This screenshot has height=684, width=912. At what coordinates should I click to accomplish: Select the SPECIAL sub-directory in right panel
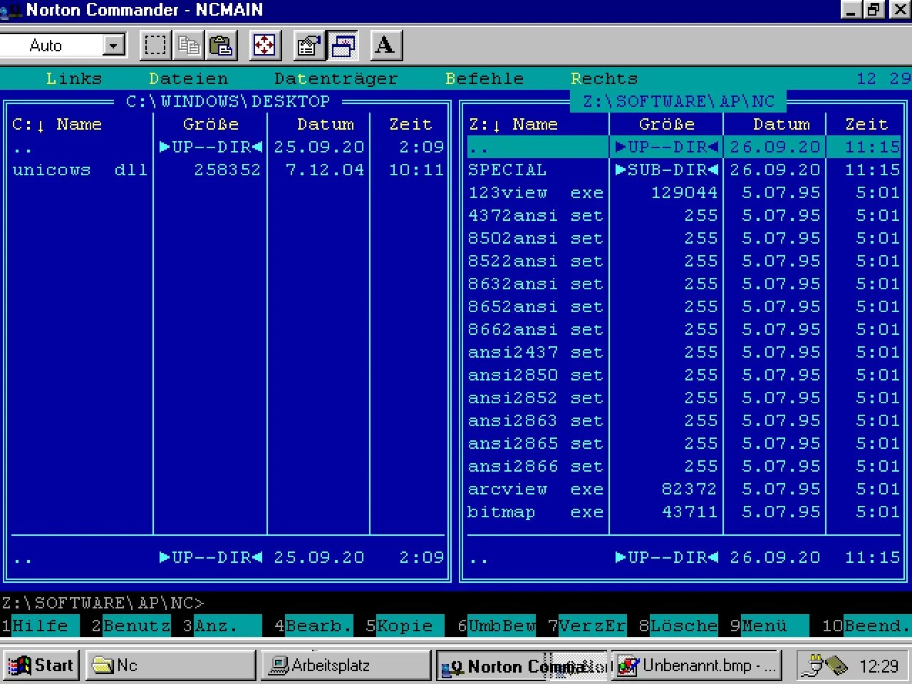[684, 170]
